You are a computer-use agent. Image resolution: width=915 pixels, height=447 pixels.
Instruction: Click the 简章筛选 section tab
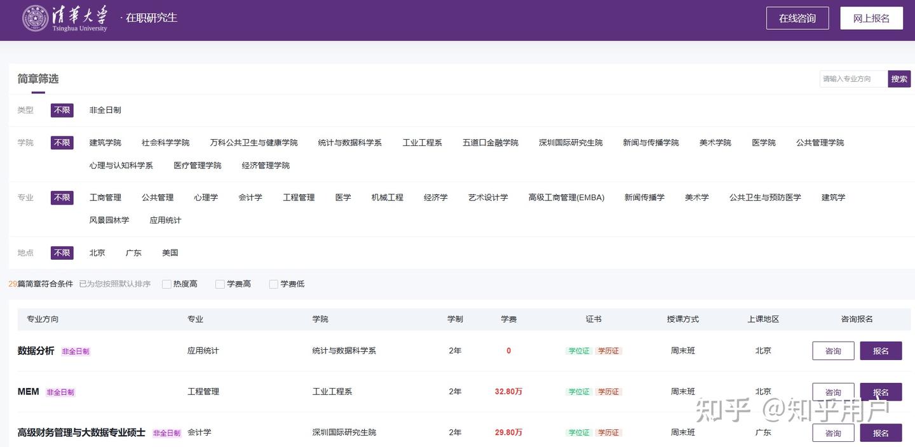(x=38, y=79)
